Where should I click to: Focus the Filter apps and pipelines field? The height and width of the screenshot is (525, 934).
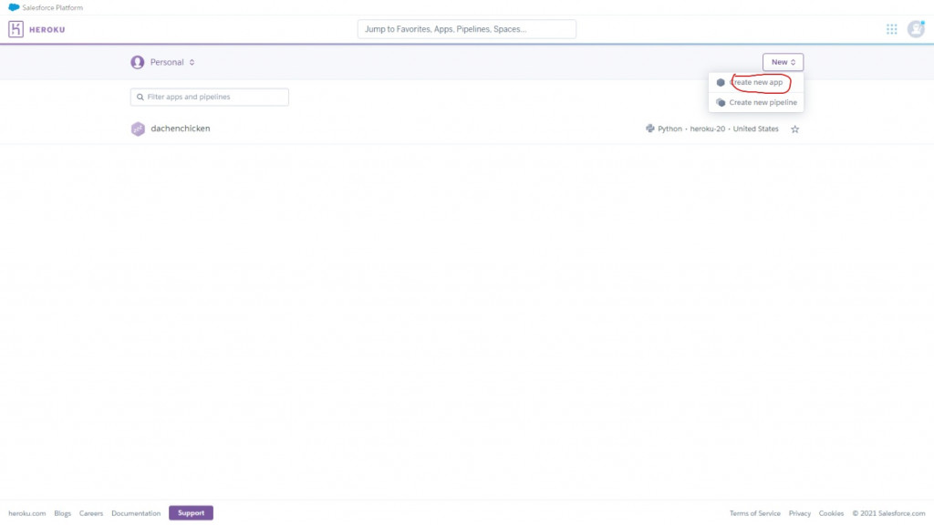pos(210,97)
